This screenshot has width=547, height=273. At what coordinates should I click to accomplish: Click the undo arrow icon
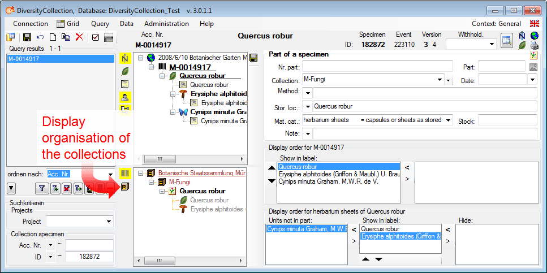pyautogui.click(x=40, y=37)
